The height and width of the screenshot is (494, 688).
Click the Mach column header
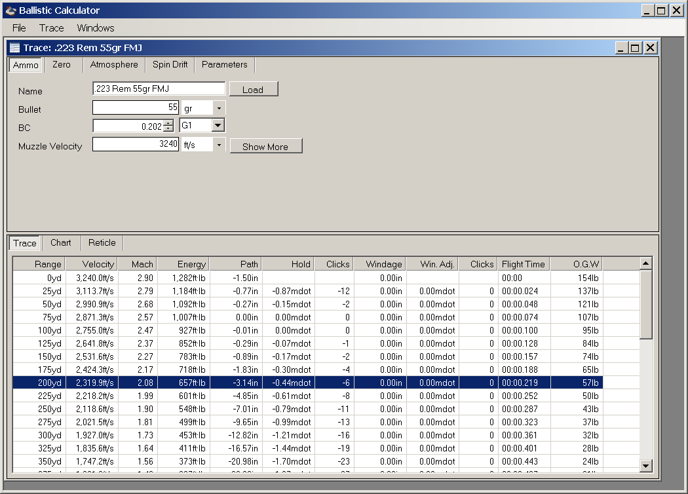tap(138, 264)
